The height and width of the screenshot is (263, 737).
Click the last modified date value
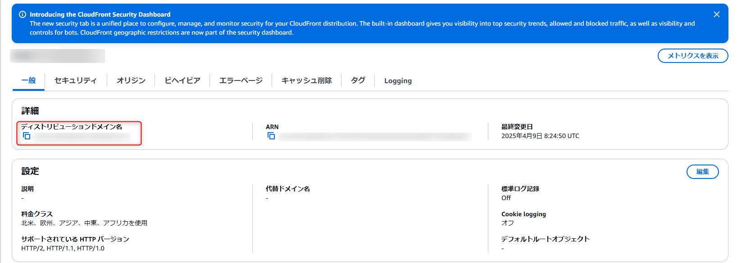click(540, 136)
